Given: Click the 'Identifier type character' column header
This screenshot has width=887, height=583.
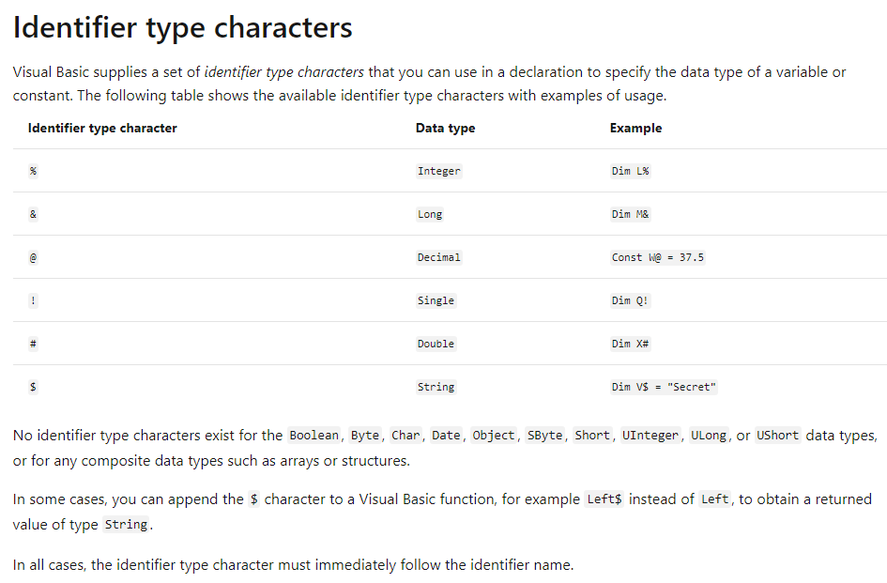Looking at the screenshot, I should click(x=102, y=128).
